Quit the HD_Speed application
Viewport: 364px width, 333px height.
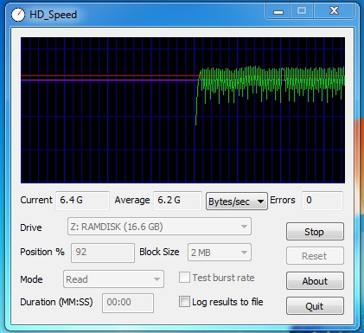(x=315, y=306)
